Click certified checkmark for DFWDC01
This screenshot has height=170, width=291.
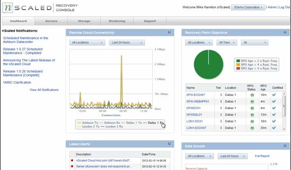point(274,108)
